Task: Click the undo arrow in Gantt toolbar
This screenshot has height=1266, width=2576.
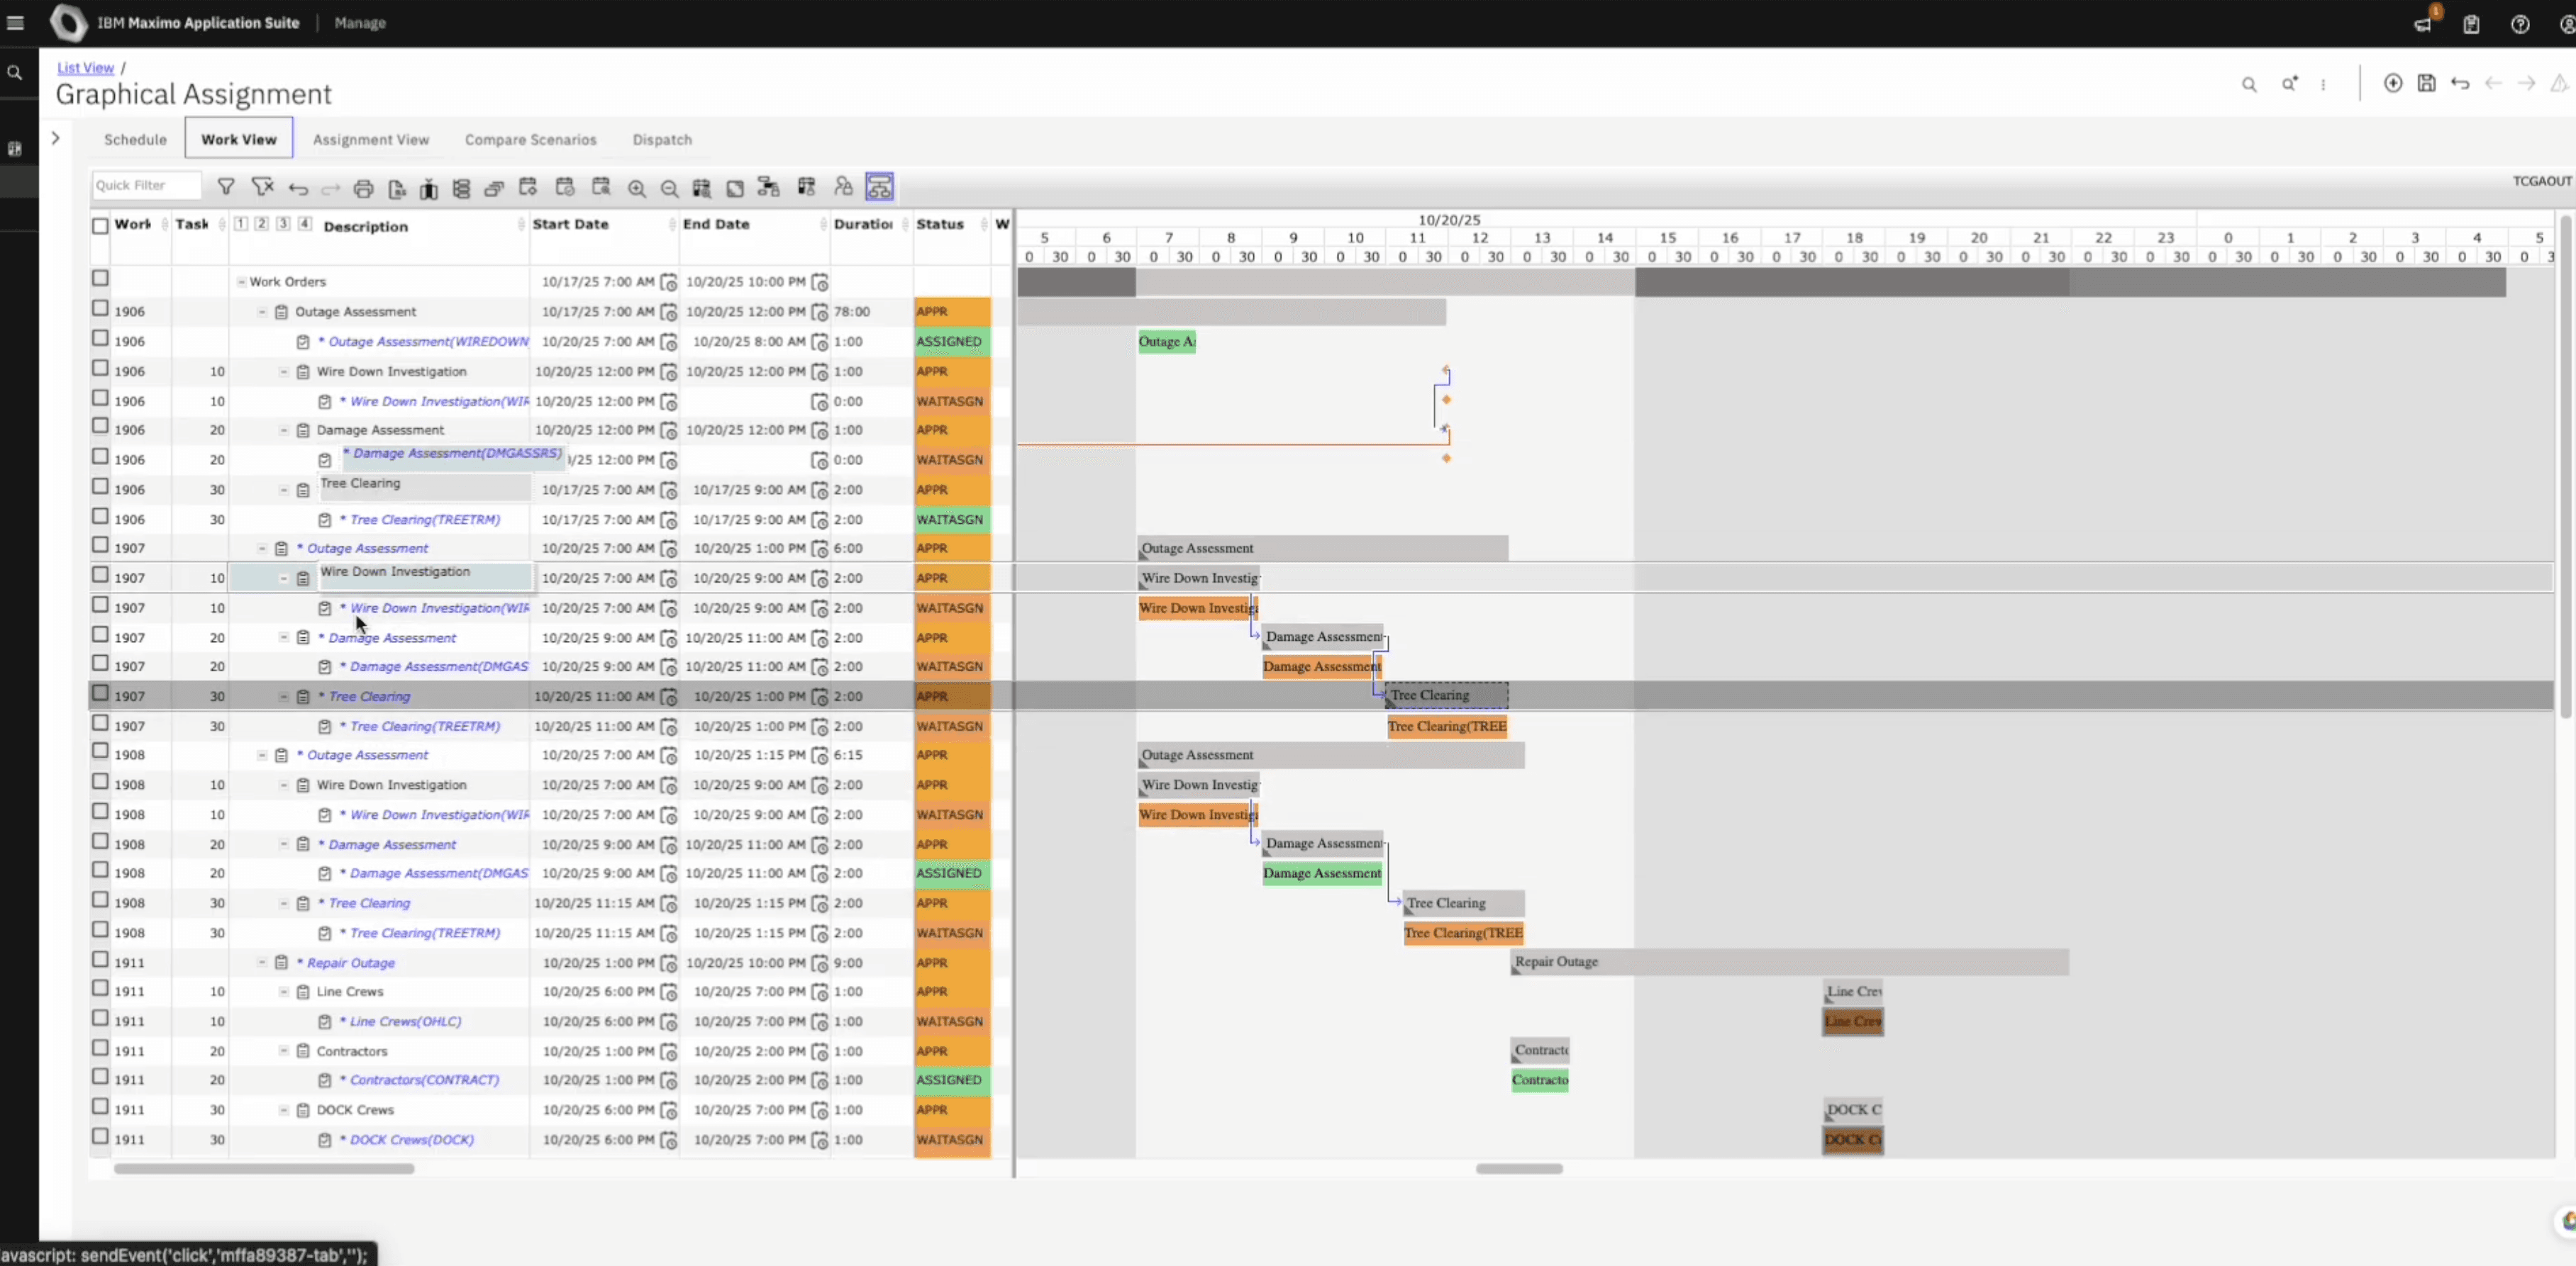Action: [298, 188]
